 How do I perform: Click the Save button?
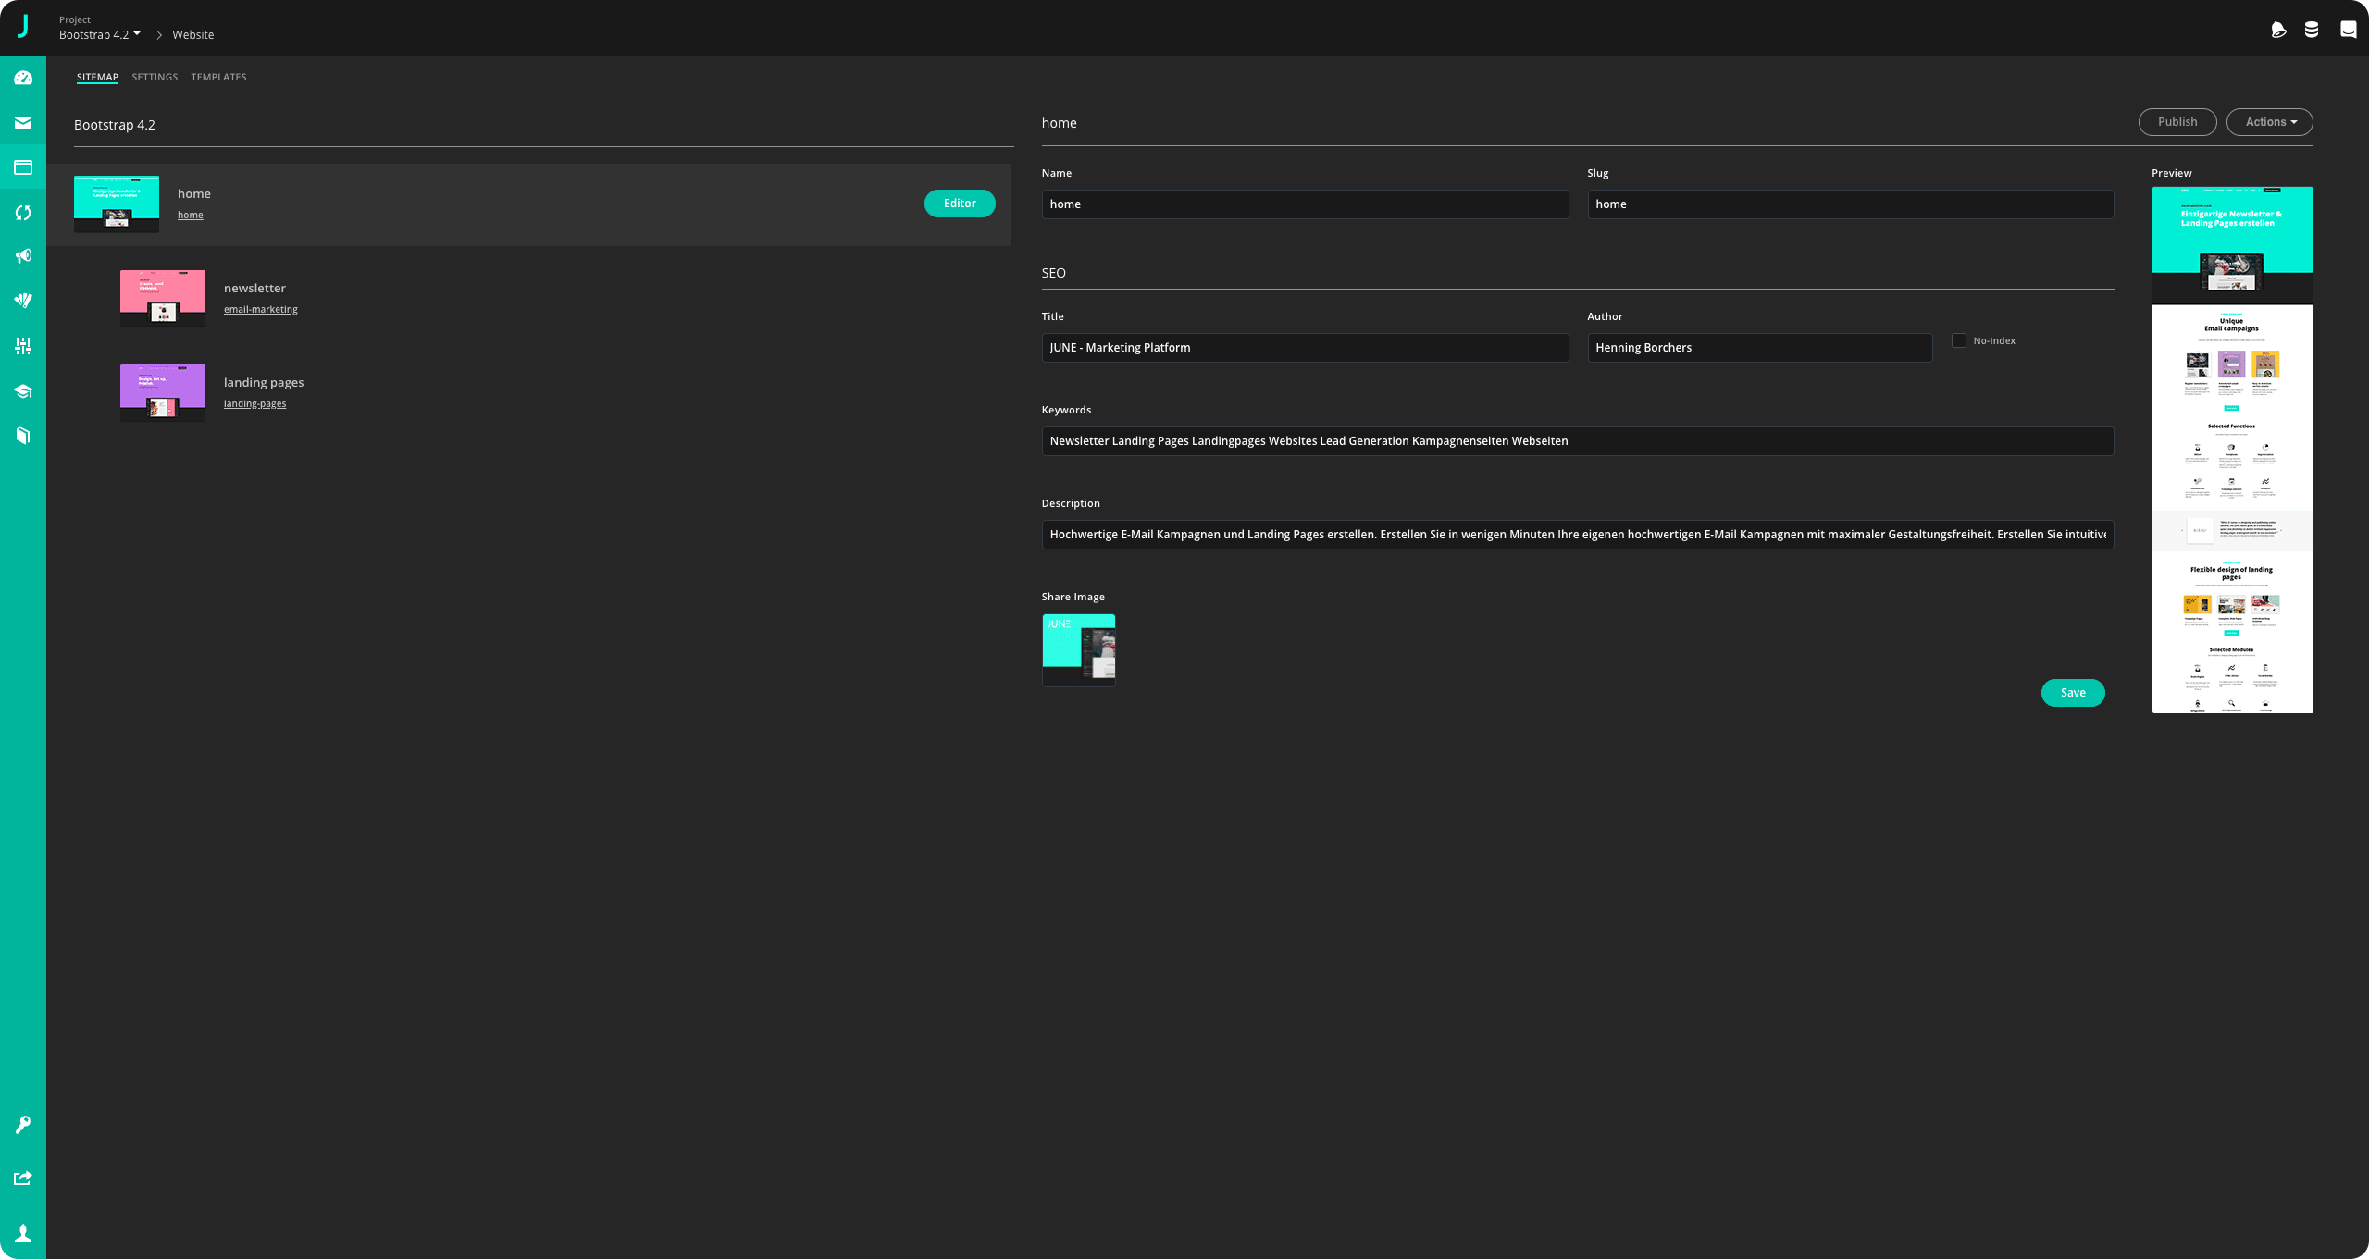point(2073,693)
